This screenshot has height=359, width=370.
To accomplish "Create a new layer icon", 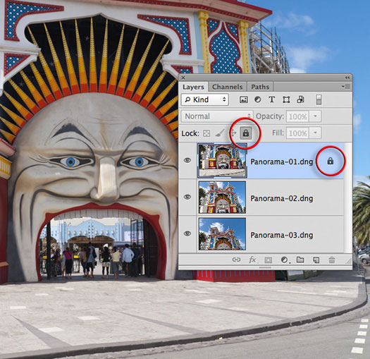I will tap(316, 260).
